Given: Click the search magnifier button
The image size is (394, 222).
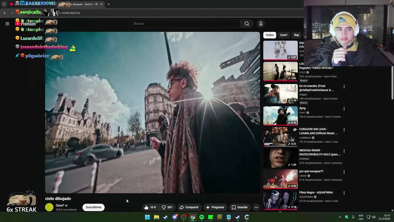Looking at the screenshot, I should [247, 23].
